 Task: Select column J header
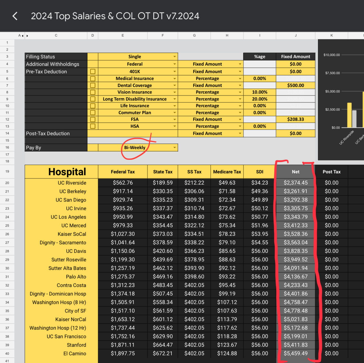pos(296,36)
